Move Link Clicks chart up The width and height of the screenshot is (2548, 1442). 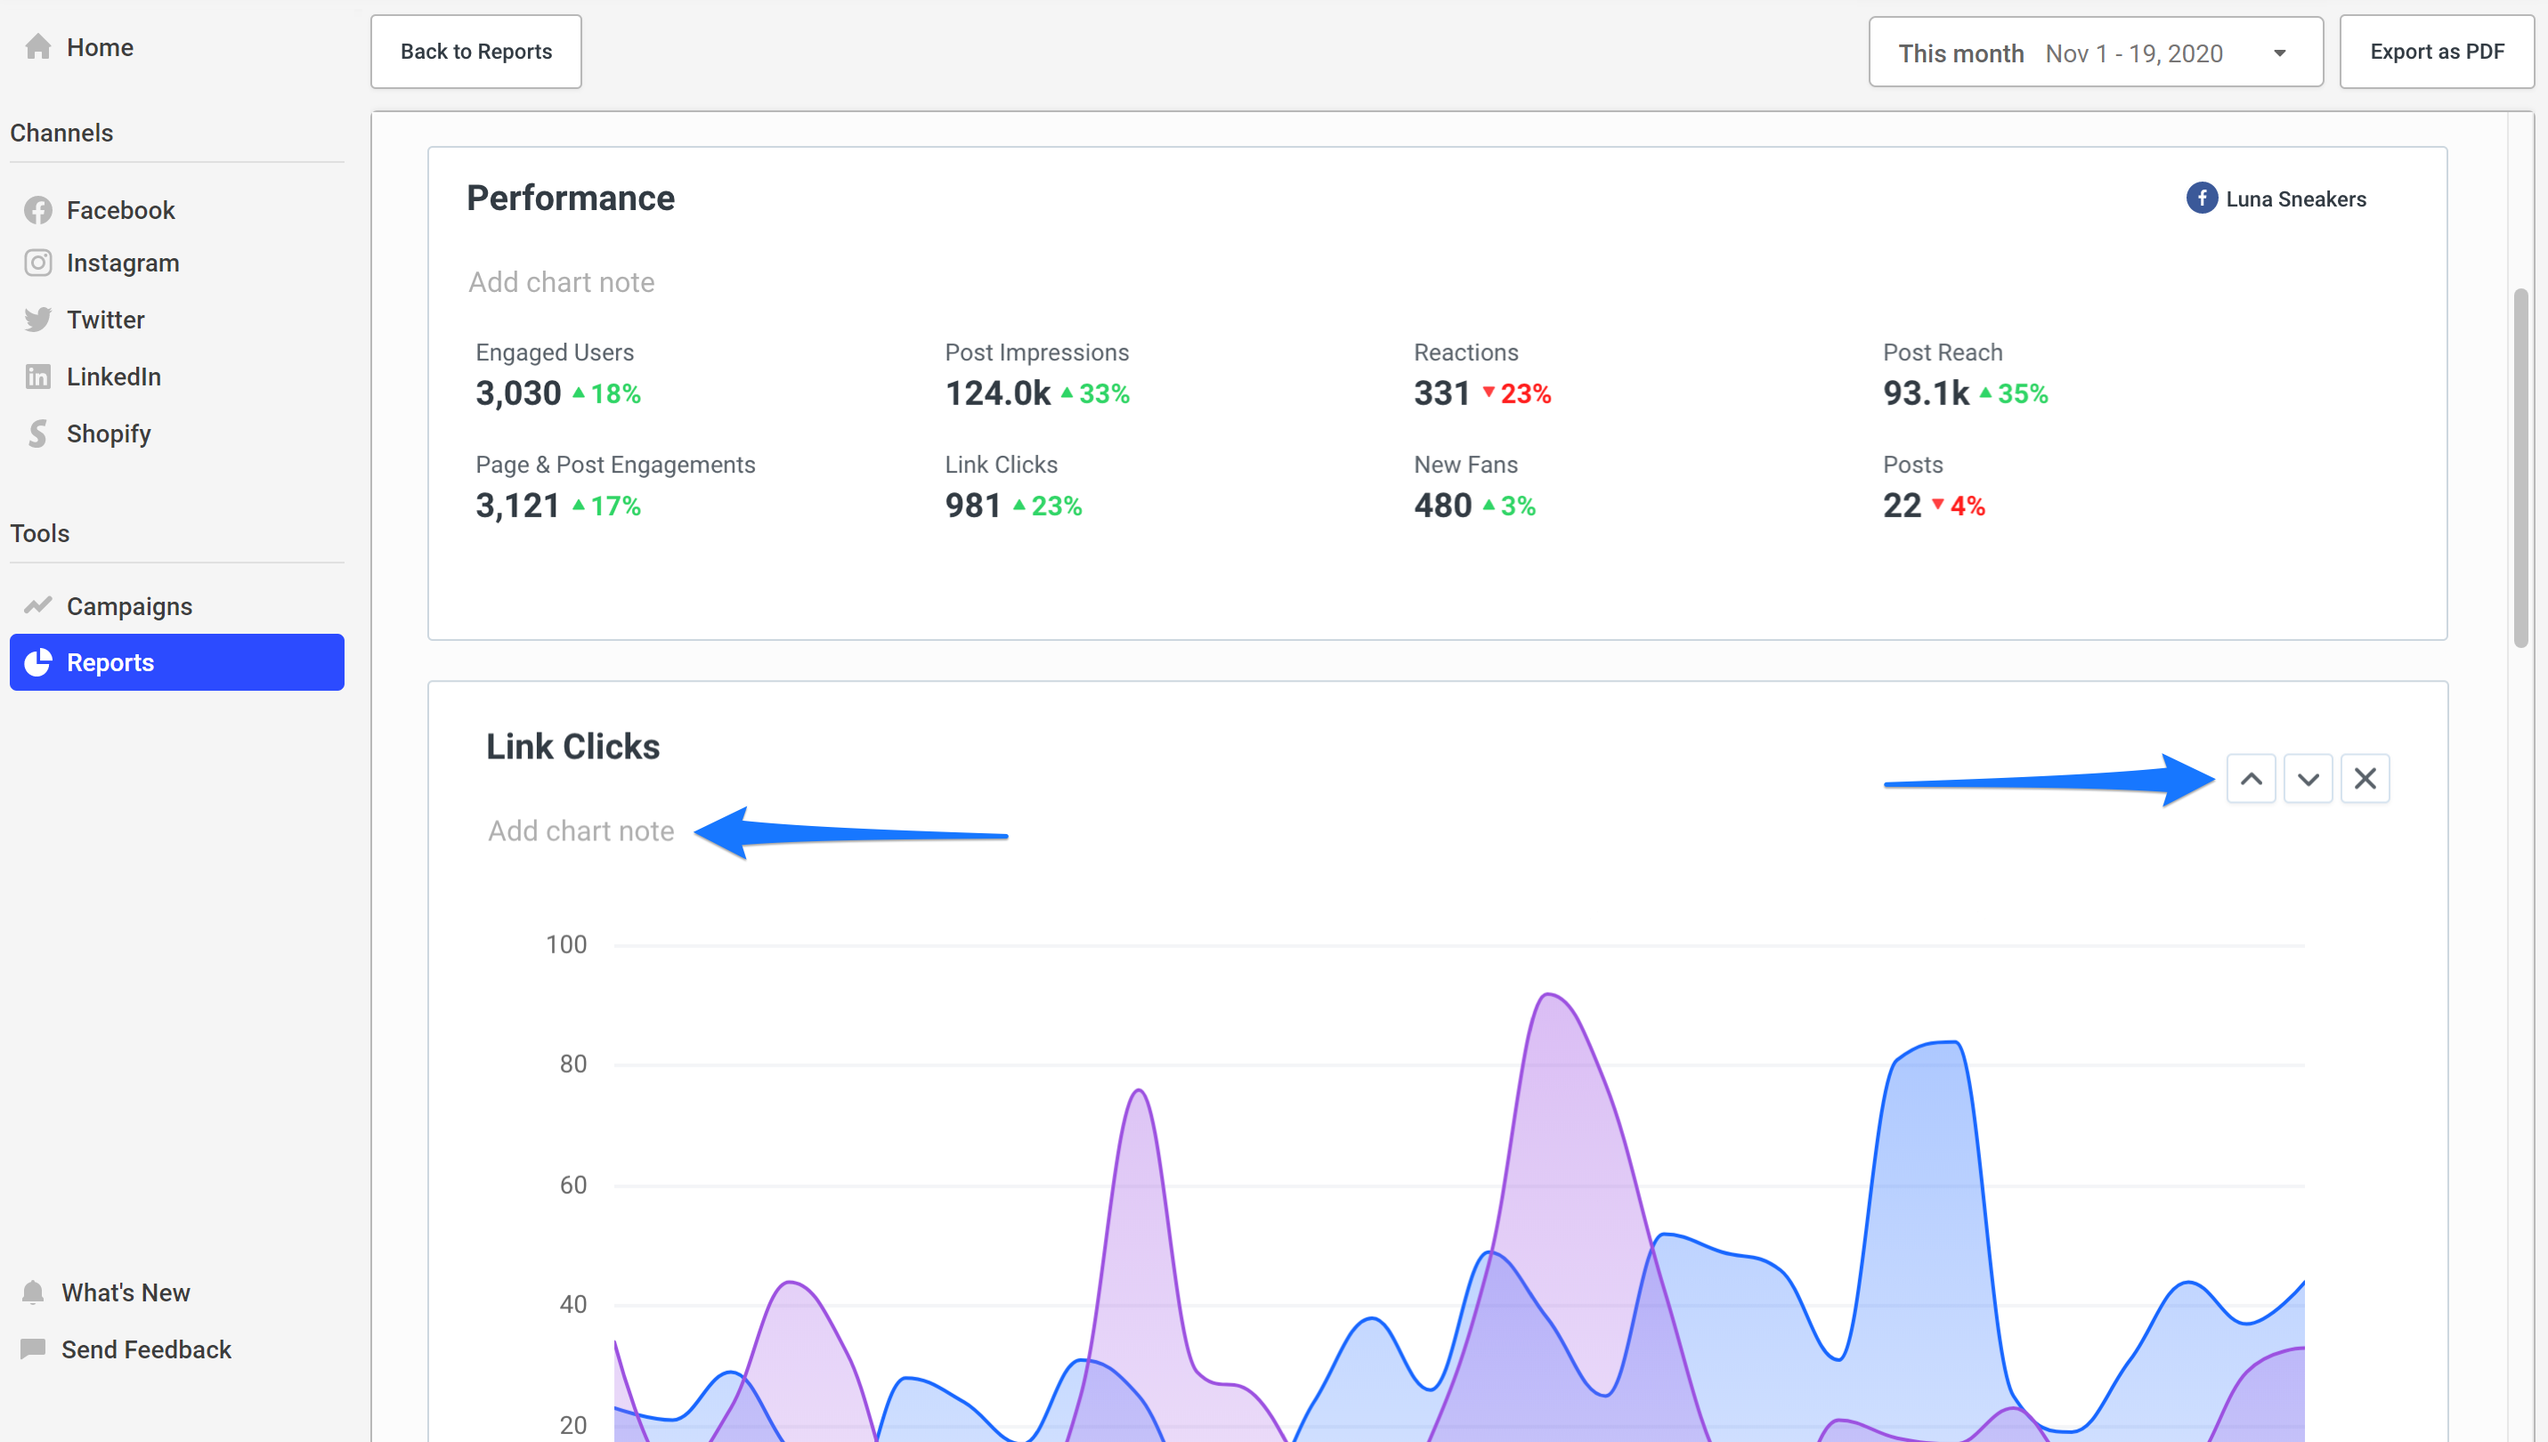[x=2250, y=779]
